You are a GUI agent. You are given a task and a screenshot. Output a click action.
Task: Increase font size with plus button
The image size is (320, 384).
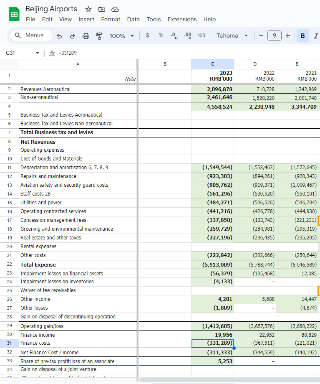point(288,36)
